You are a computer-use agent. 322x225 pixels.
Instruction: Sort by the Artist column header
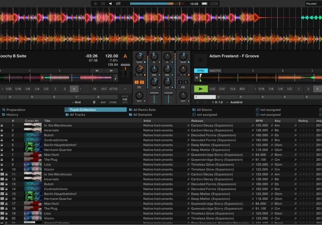click(147, 121)
